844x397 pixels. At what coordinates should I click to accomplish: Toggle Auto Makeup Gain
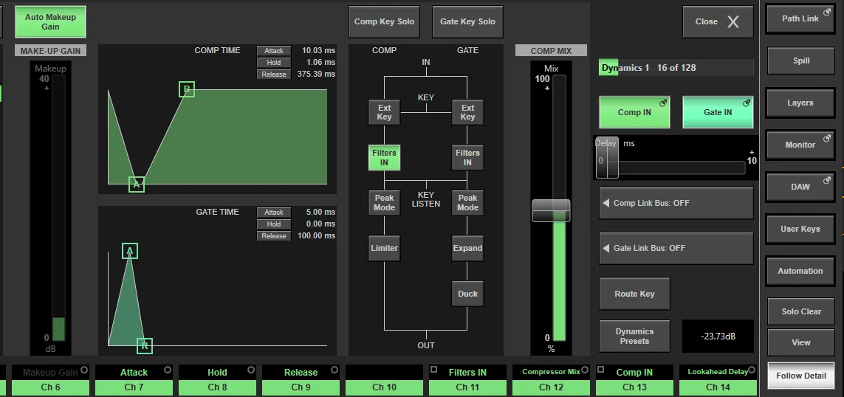[50, 21]
